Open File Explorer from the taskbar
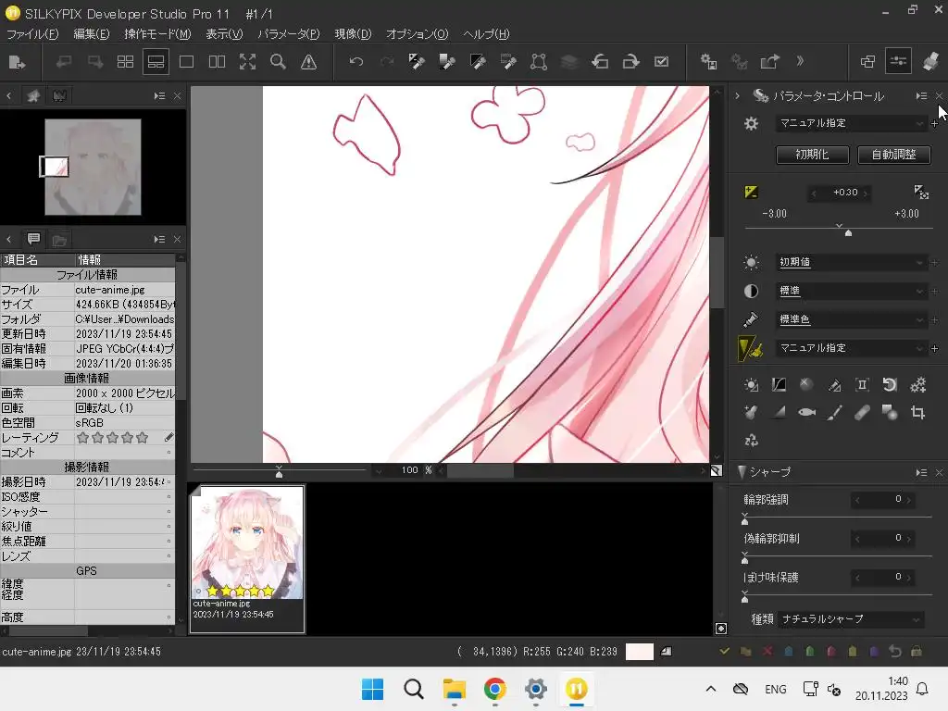The height and width of the screenshot is (711, 948). [x=454, y=689]
